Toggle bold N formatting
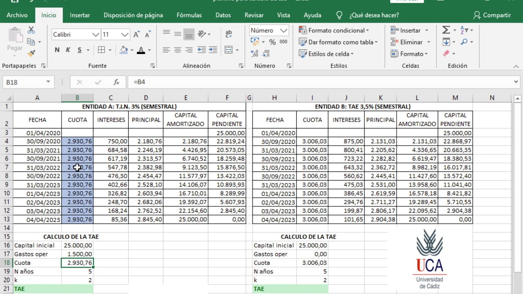The image size is (523, 294). point(57,50)
